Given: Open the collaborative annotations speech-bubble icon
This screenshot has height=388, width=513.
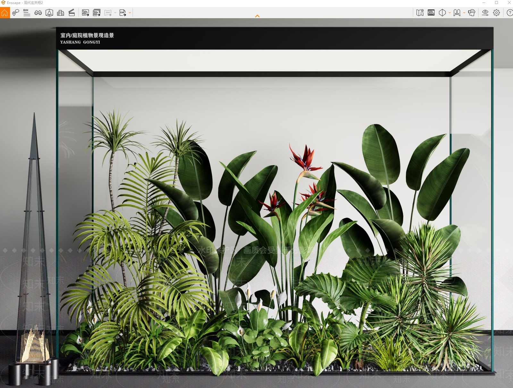Looking at the screenshot, I should [x=15, y=13].
